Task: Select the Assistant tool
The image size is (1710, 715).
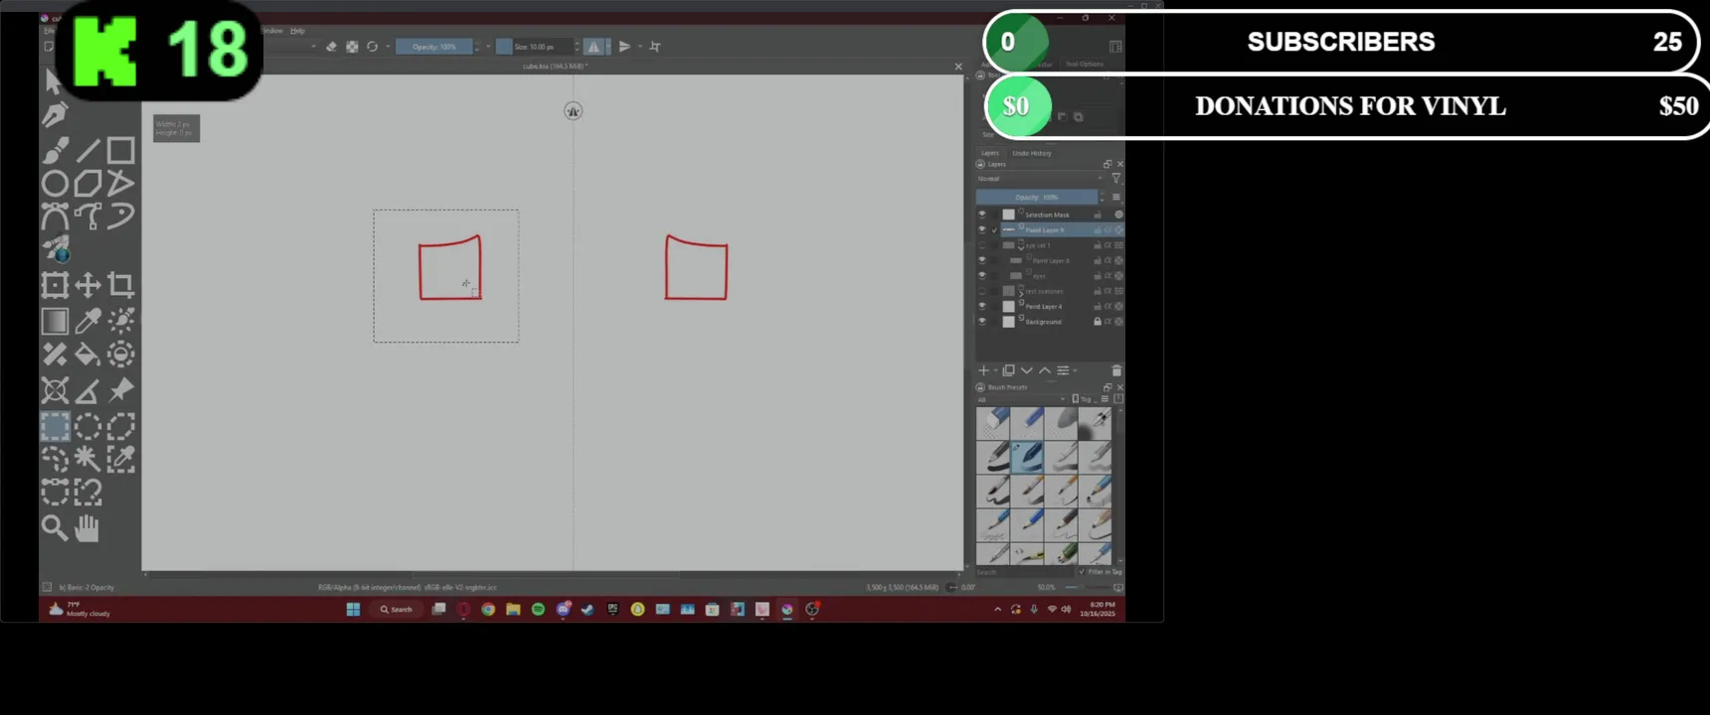Action: [55, 391]
